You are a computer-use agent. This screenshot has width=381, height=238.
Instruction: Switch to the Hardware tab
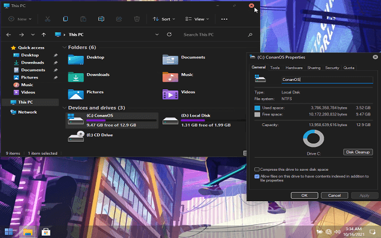pyautogui.click(x=294, y=68)
